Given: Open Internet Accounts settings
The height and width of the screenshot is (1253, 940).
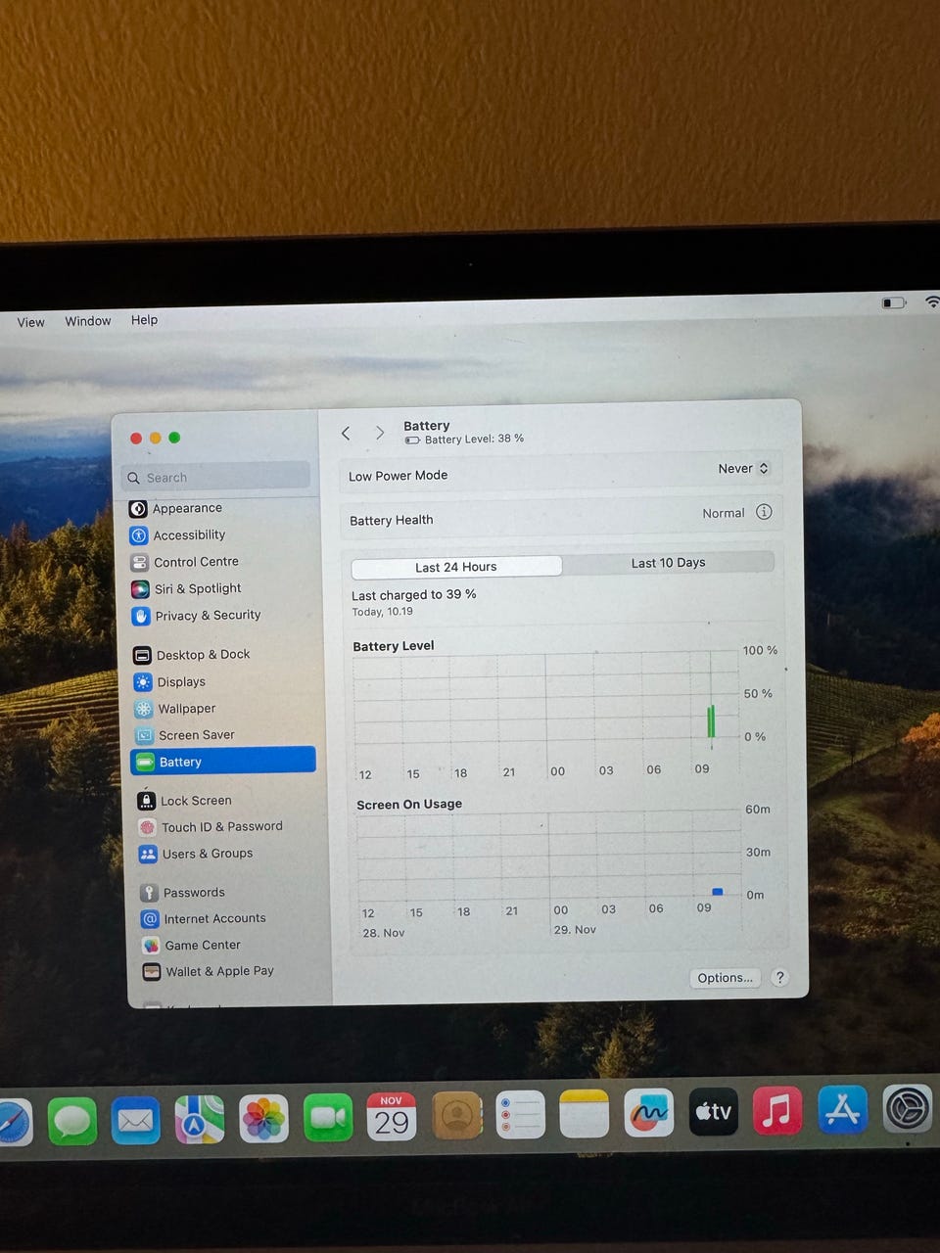Looking at the screenshot, I should (x=204, y=918).
